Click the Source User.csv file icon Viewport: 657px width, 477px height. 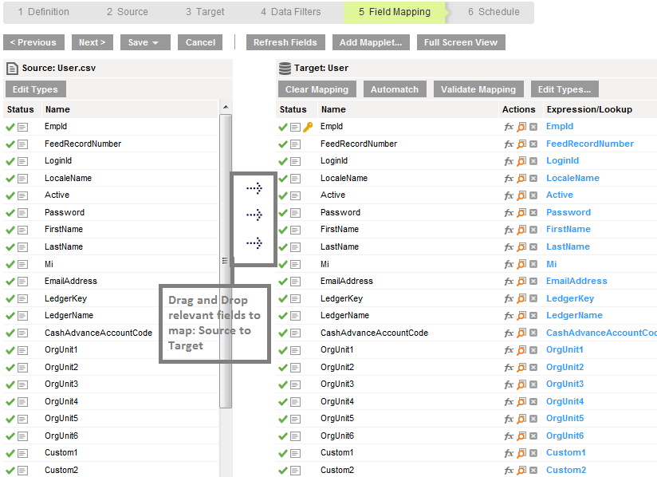12,69
